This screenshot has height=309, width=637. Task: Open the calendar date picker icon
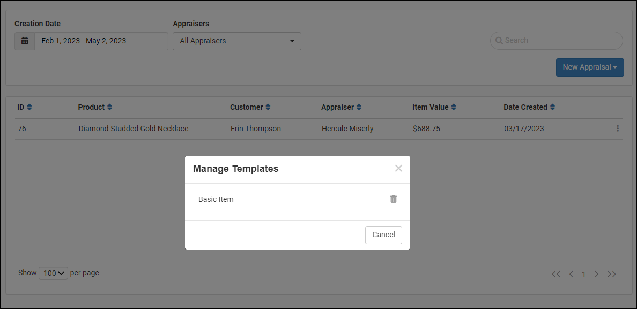(x=25, y=41)
